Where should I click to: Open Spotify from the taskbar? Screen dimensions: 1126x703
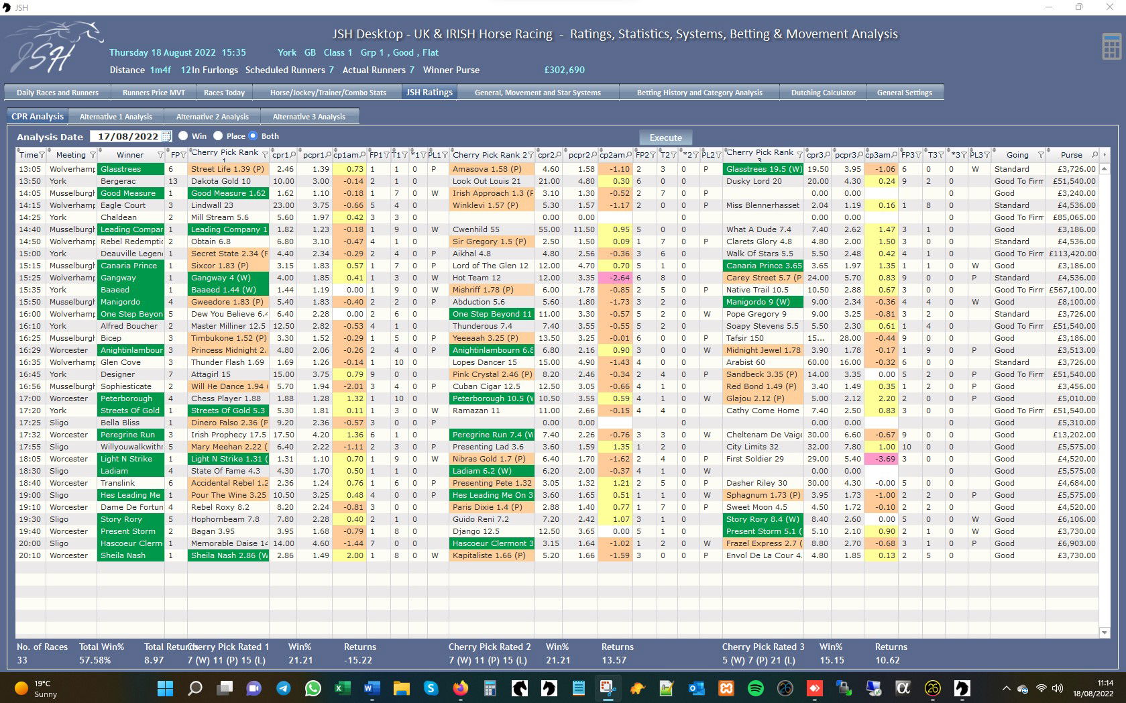pyautogui.click(x=755, y=688)
